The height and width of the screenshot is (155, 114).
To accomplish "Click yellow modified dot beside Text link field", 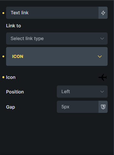I will [x=3, y=13].
